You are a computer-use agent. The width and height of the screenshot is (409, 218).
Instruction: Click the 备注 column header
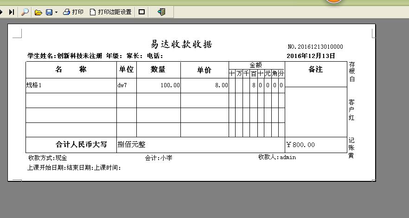coord(316,70)
